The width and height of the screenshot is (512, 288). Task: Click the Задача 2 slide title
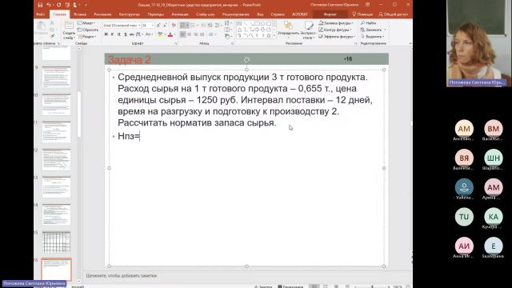pyautogui.click(x=130, y=60)
